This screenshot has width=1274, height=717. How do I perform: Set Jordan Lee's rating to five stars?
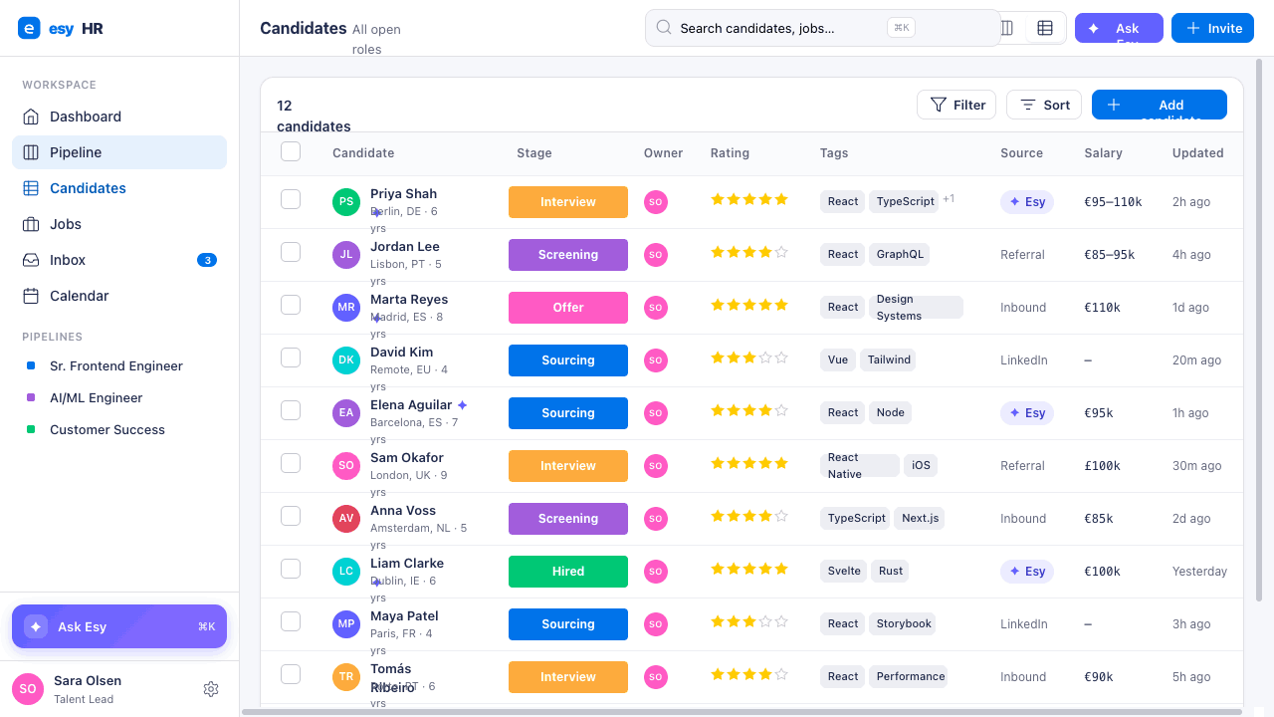point(781,252)
